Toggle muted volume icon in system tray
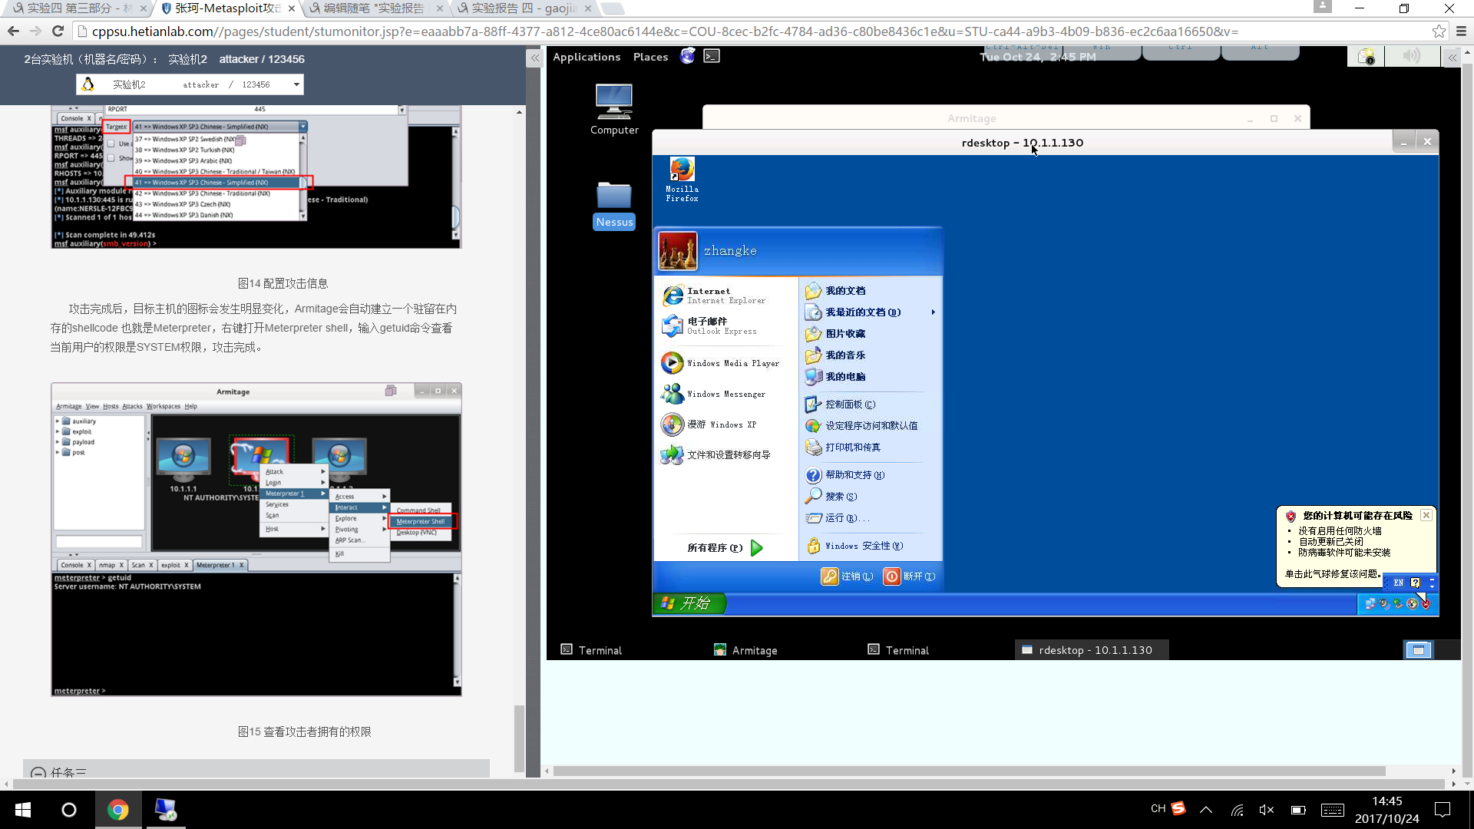This screenshot has height=829, width=1474. pos(1267,810)
